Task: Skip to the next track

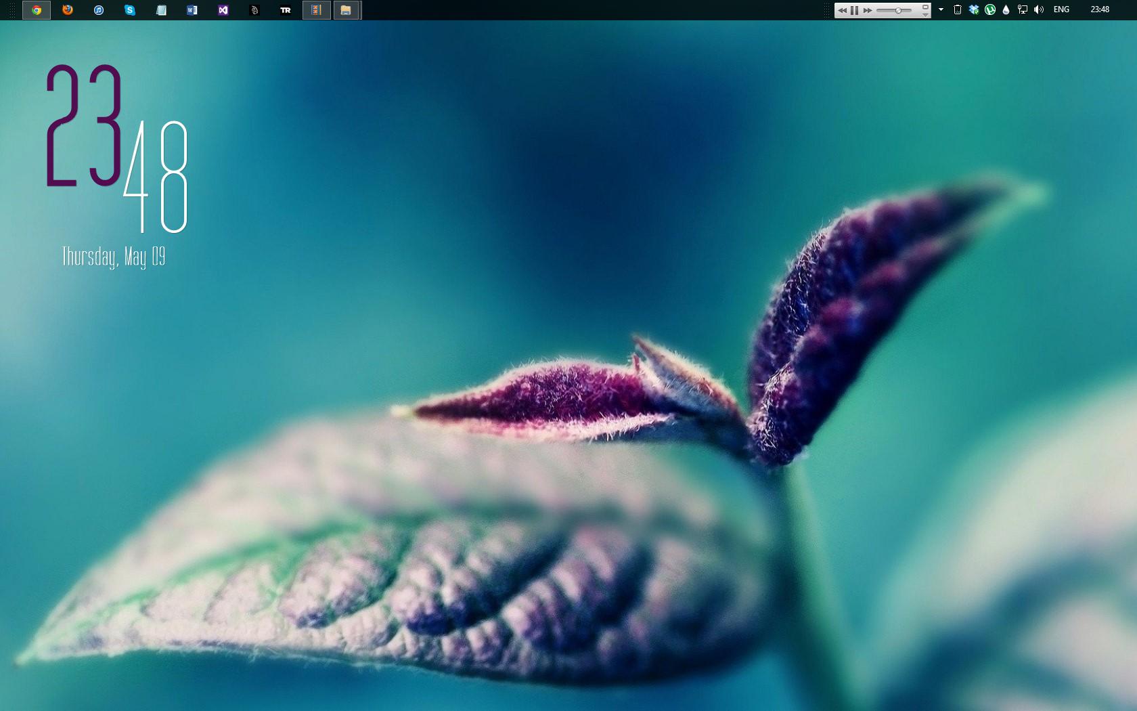Action: pyautogui.click(x=868, y=10)
